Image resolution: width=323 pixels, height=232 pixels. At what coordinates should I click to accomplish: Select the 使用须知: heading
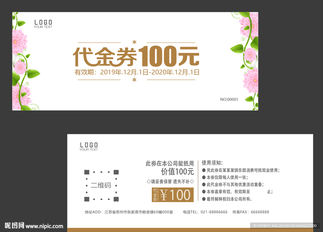(x=212, y=163)
